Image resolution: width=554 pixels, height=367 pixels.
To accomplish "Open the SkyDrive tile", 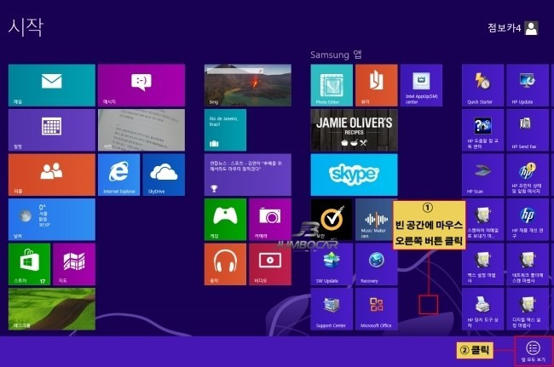I will 164,175.
